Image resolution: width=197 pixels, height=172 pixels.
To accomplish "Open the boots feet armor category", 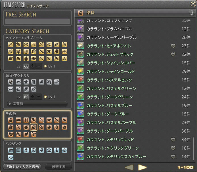I will 49,82.
